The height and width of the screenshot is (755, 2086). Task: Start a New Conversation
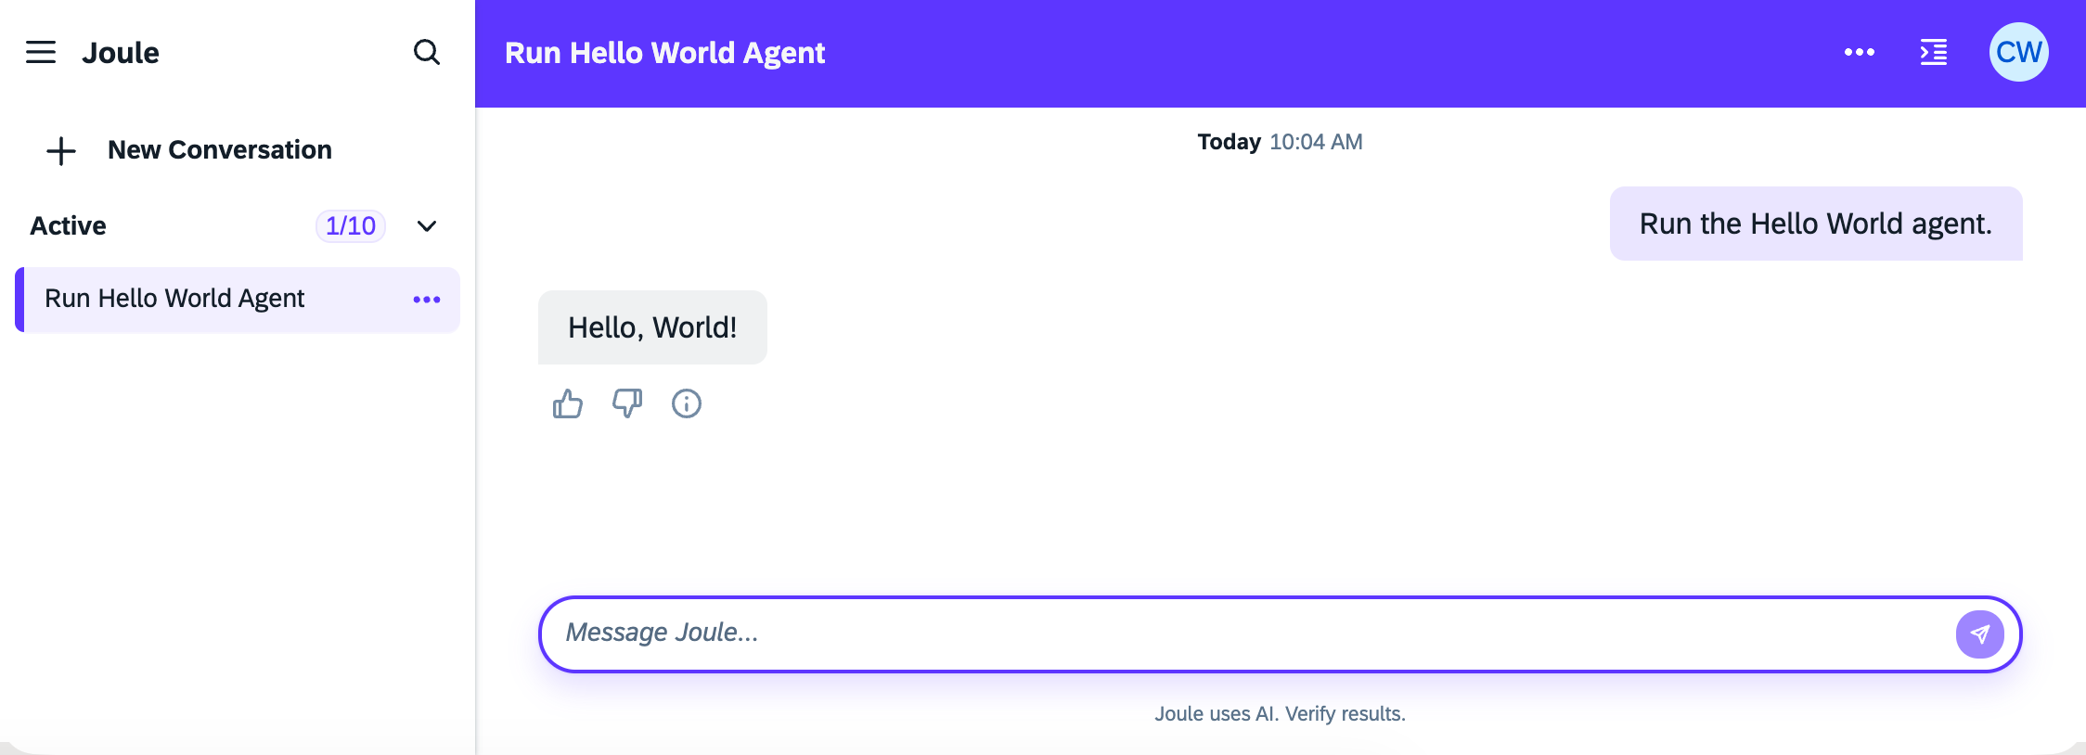tap(219, 150)
